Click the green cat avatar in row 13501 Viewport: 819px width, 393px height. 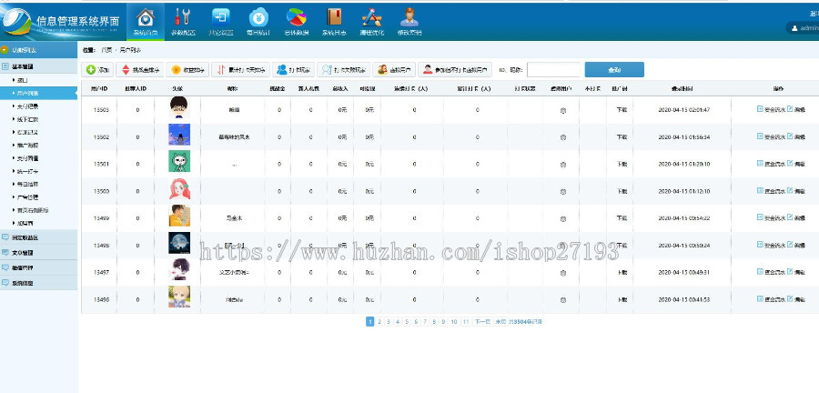tap(179, 162)
